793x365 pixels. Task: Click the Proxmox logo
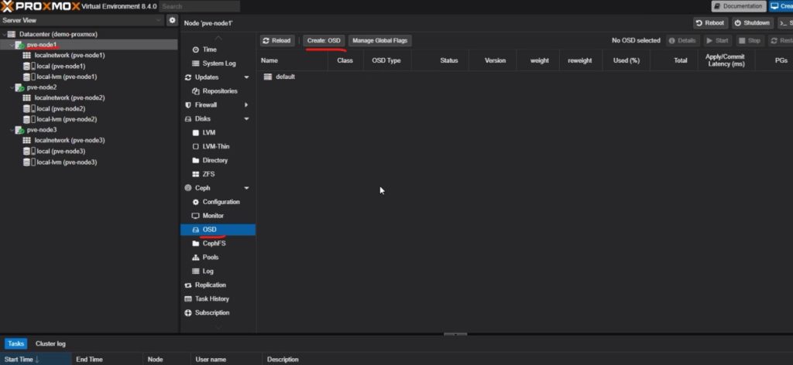(40, 6)
